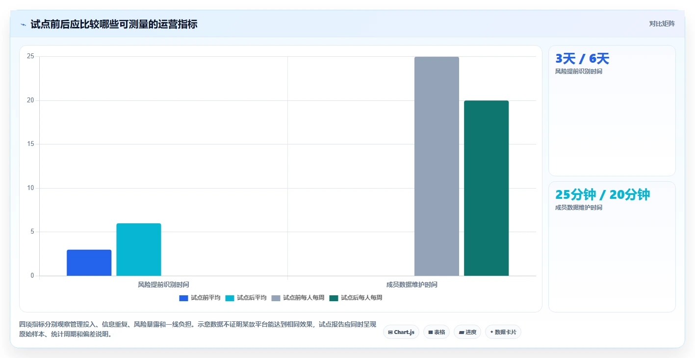Click 成员数据维护时间 caption in the lower card
This screenshot has width=695, height=358.
(579, 208)
